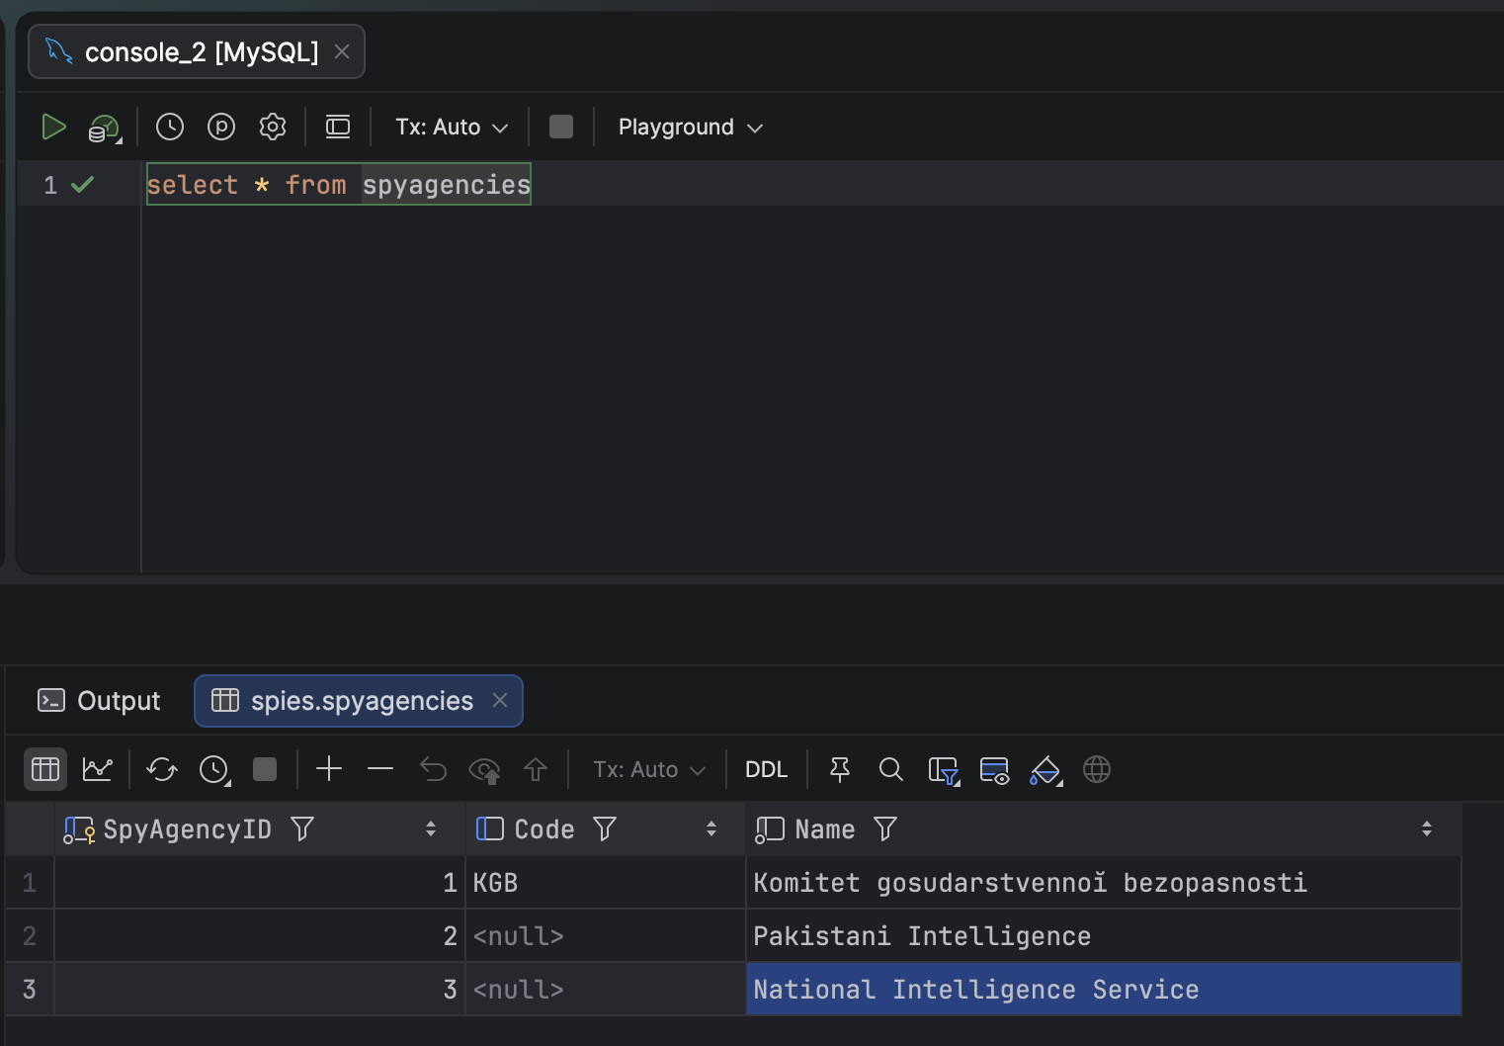This screenshot has width=1504, height=1046.
Task: Select row header 1 of the results grid
Action: point(30,882)
